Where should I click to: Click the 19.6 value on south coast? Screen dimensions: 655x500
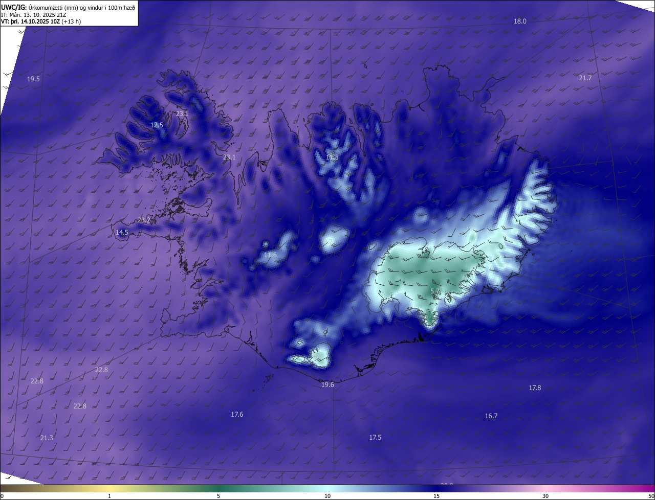(327, 384)
